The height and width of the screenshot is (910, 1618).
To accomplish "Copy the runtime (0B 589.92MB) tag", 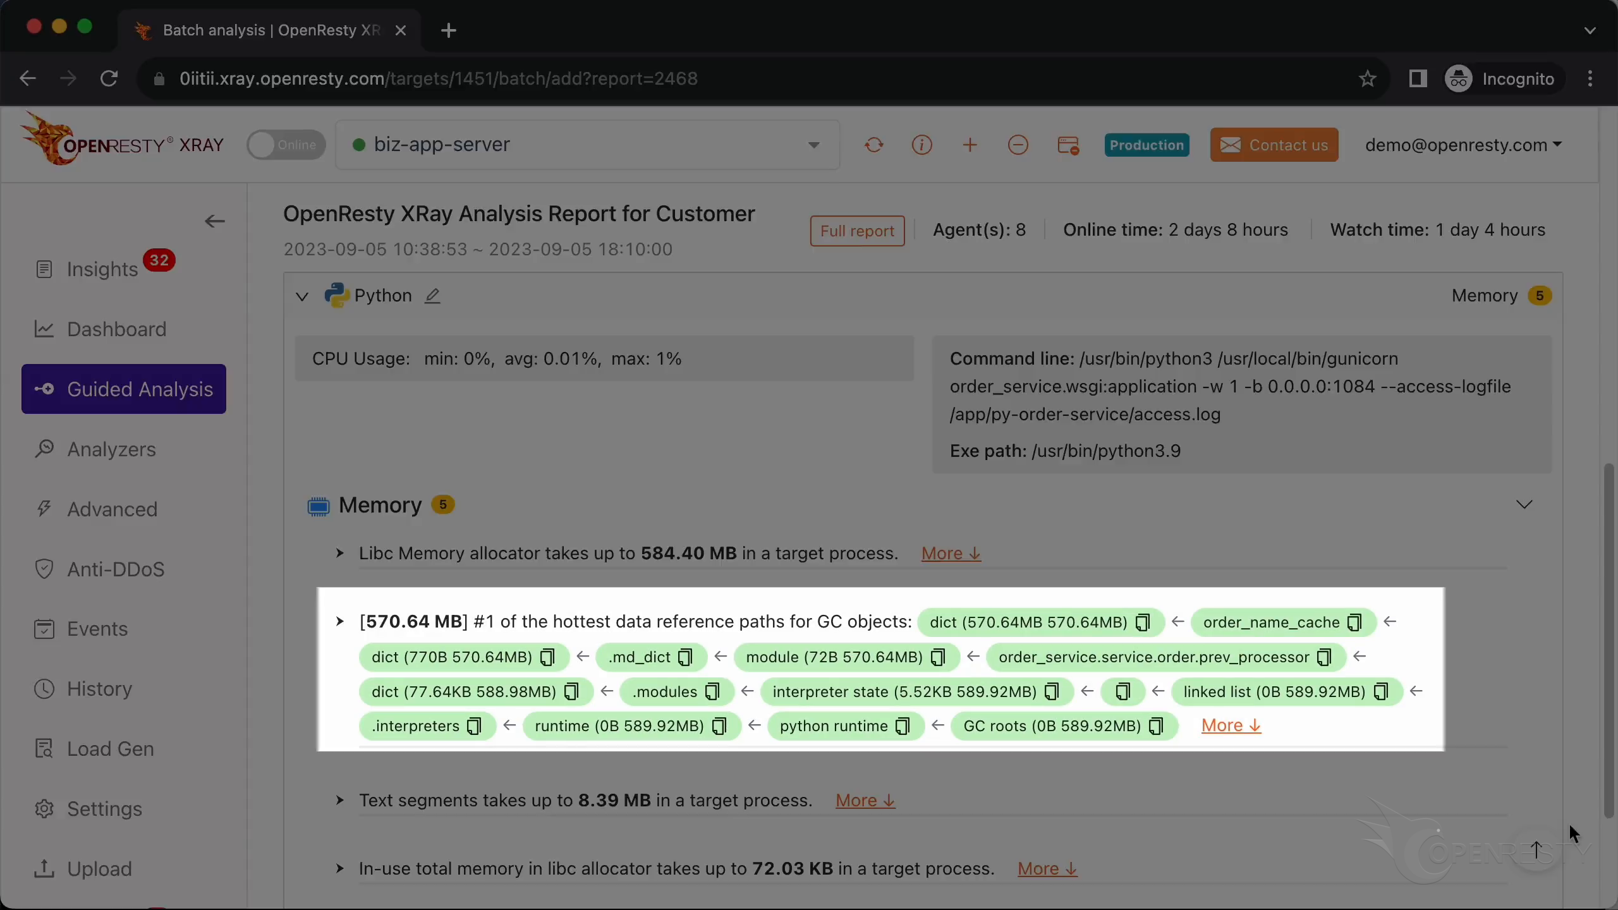I will 719,726.
